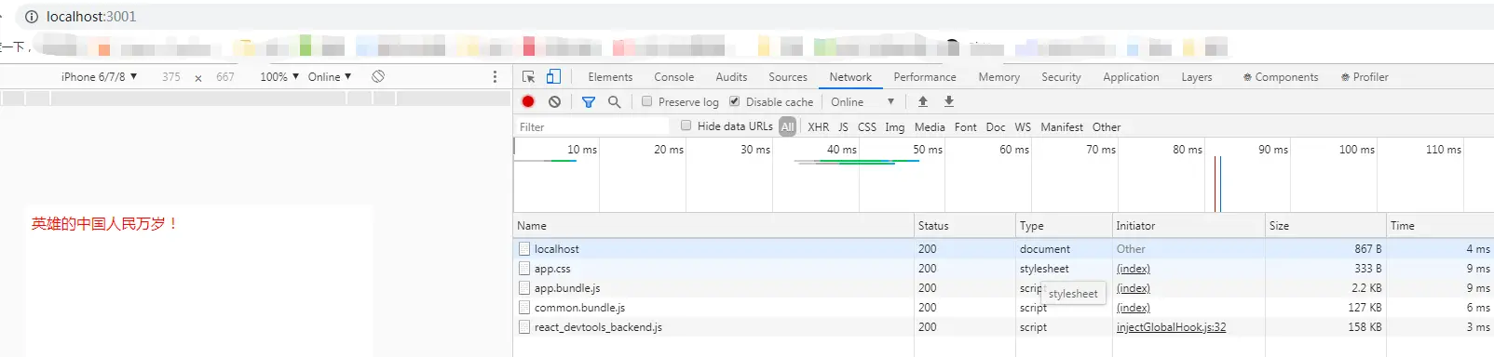Check the Hide data URLs checkbox
1494x357 pixels.
coord(686,126)
